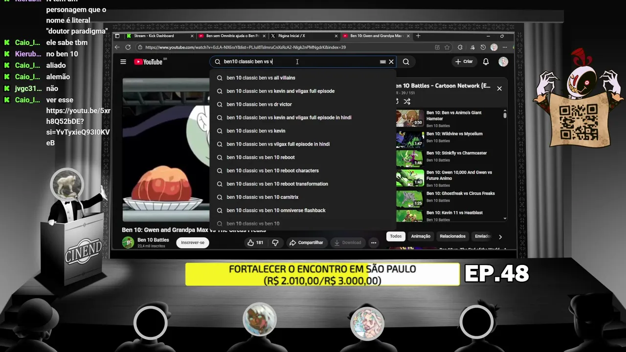Toggle playlist shuffle
This screenshot has width=626, height=352.
point(407,101)
